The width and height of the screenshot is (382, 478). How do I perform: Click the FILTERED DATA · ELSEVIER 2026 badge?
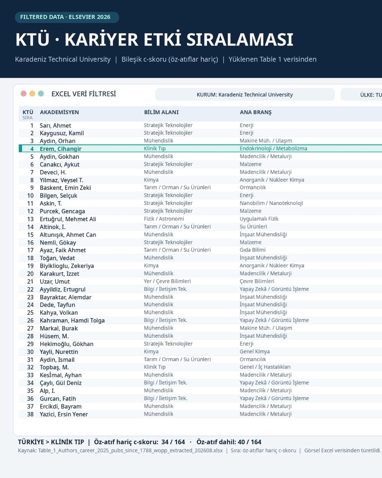(67, 17)
